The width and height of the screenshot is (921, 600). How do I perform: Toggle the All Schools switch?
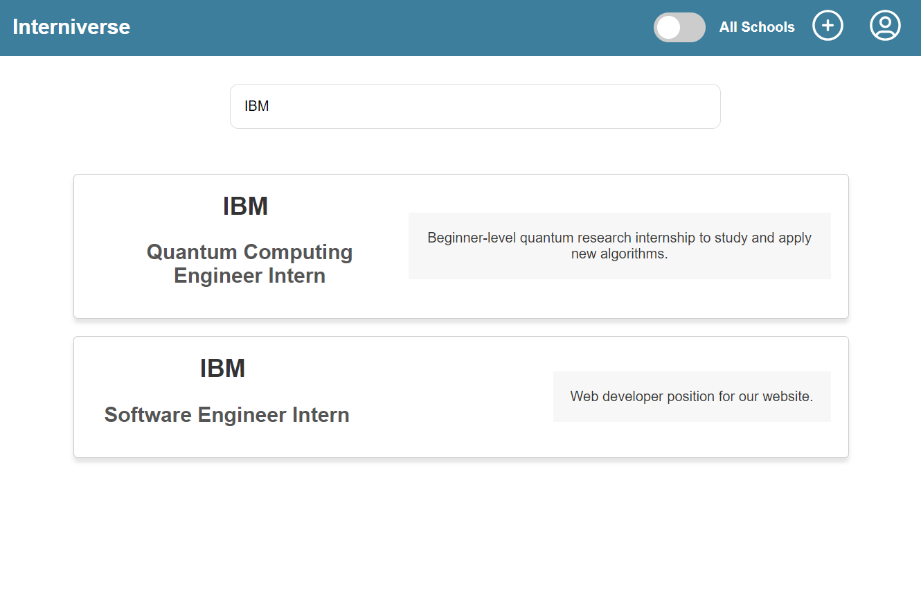(679, 28)
